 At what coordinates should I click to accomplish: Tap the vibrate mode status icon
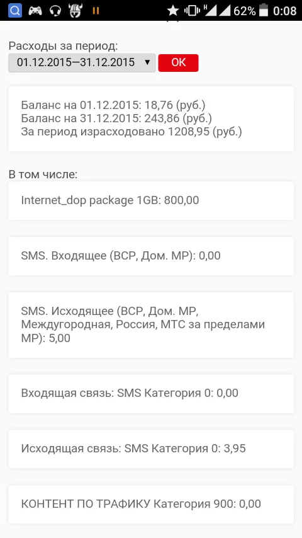pos(192,11)
